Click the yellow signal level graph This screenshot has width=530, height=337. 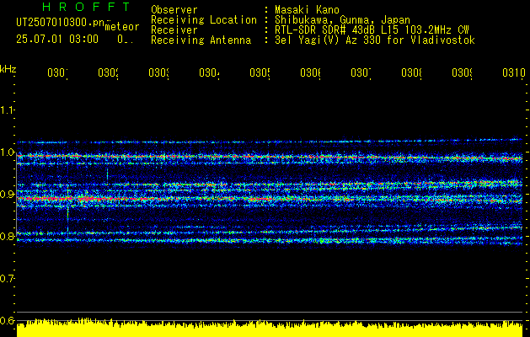[270, 328]
